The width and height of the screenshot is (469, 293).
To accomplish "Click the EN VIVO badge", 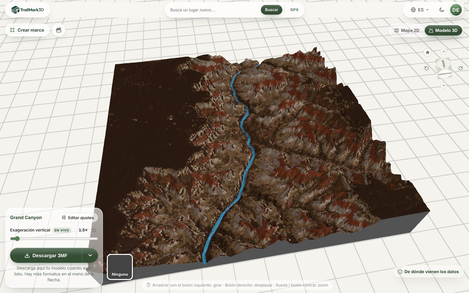I will tap(62, 230).
